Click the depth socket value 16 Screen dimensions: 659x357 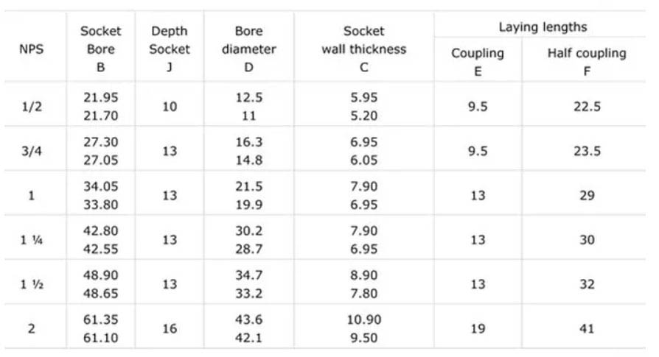tap(170, 328)
